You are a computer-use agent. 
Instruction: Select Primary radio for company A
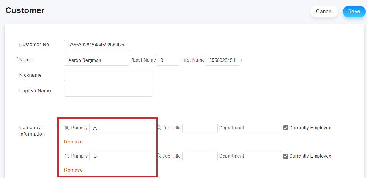(67, 128)
